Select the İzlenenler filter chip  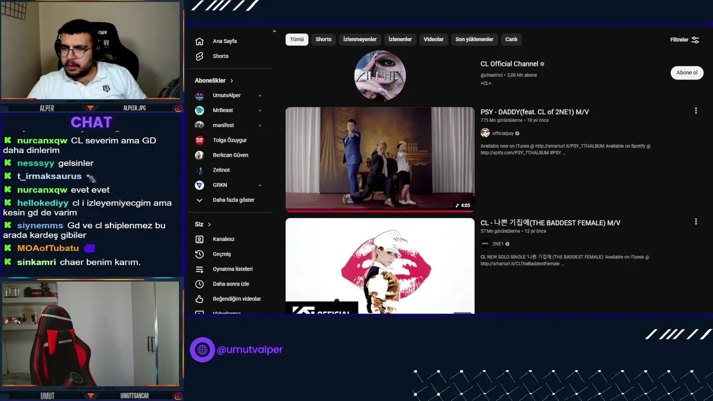click(x=400, y=40)
